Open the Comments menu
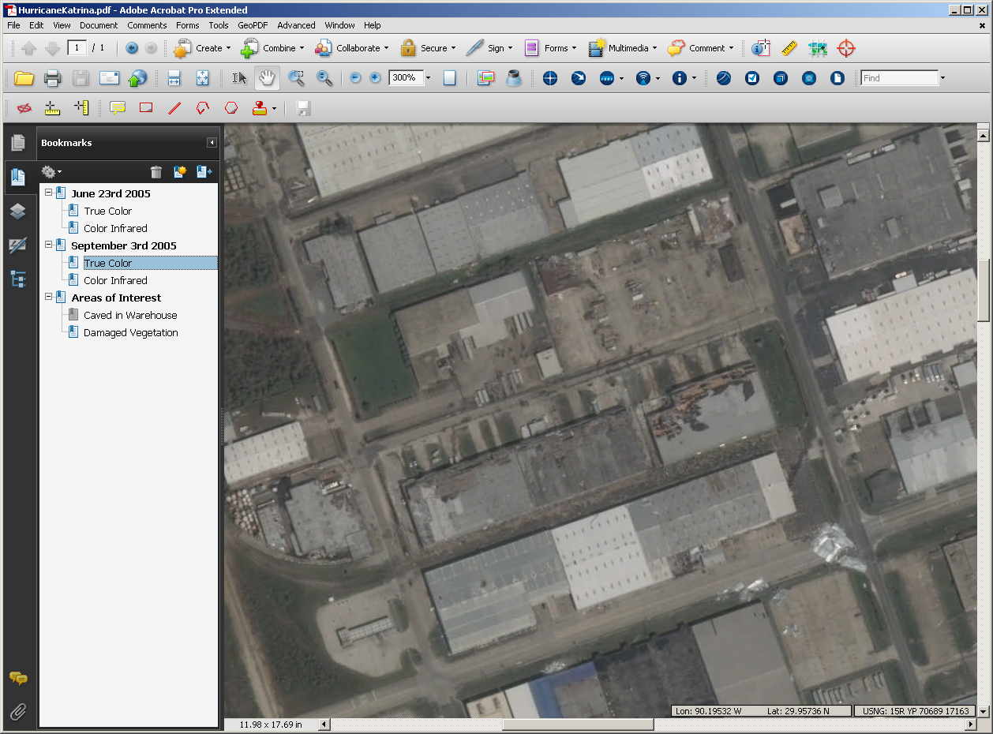Image resolution: width=993 pixels, height=734 pixels. pyautogui.click(x=147, y=25)
